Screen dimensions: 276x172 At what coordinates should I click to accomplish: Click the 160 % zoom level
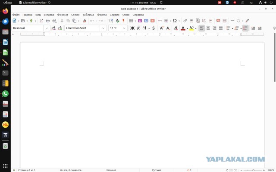tap(271, 170)
